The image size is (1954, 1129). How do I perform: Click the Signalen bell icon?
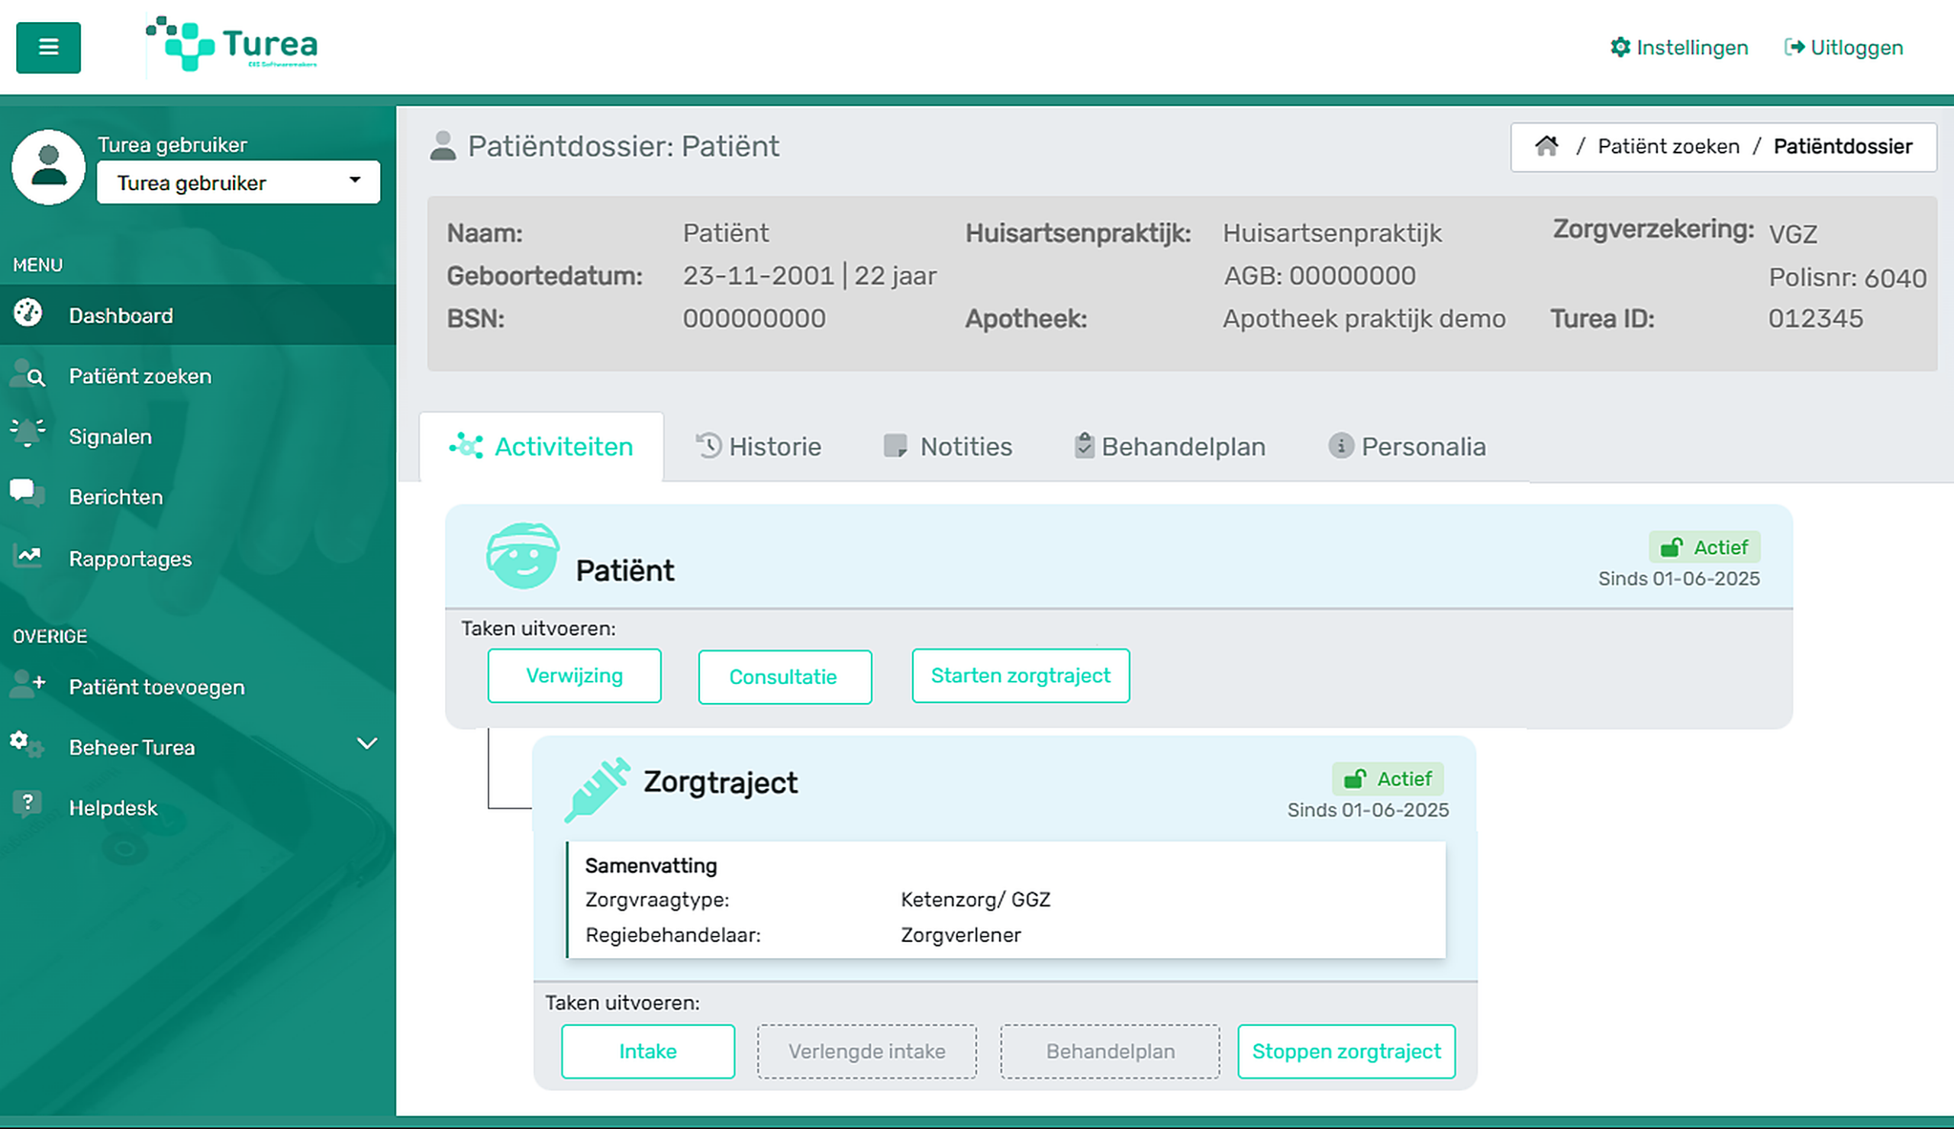tap(28, 433)
